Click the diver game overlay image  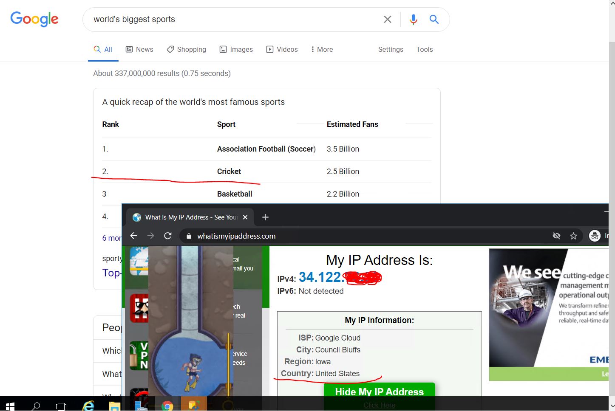pos(191,321)
